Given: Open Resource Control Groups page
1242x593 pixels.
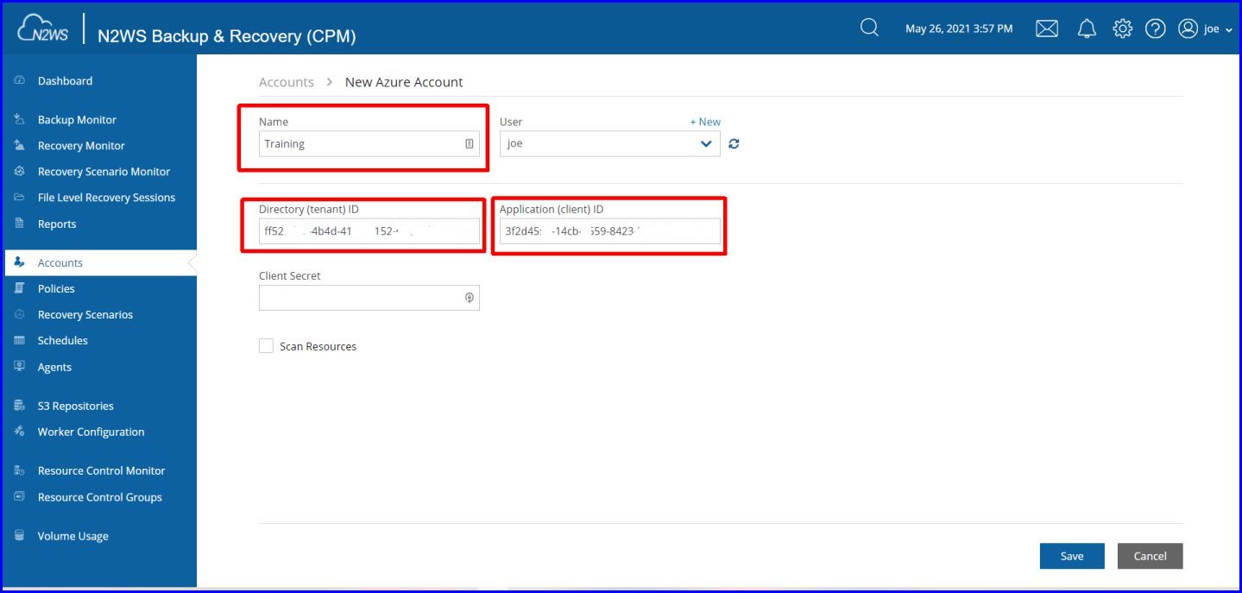Looking at the screenshot, I should click(100, 497).
